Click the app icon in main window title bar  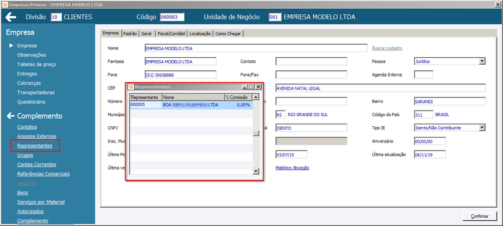tap(4, 4)
